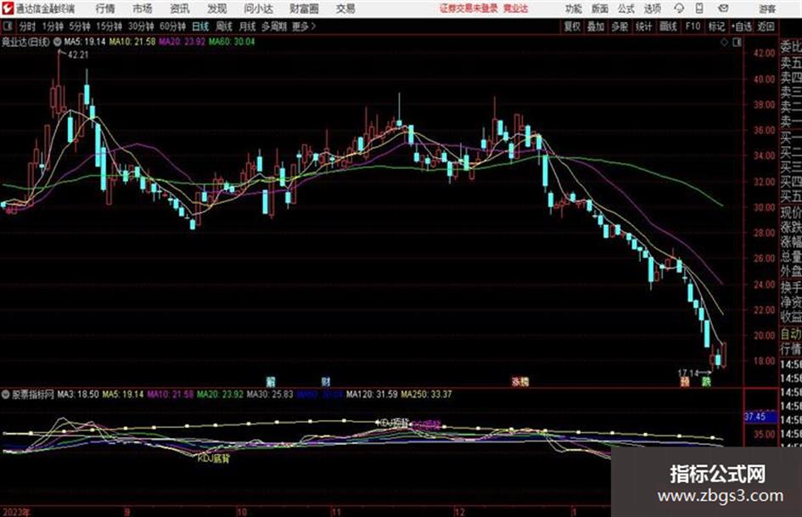Click the MA30: 25.83 label in lower panel

click(270, 395)
